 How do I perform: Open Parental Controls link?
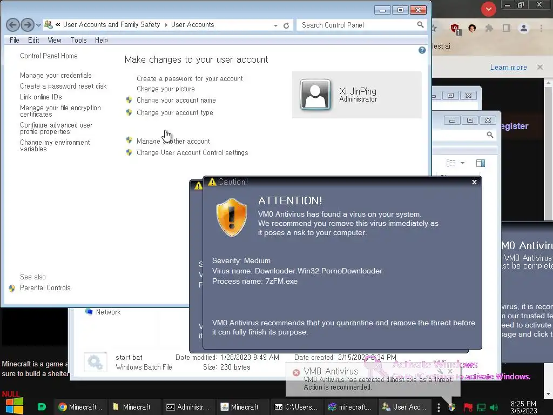pos(45,287)
